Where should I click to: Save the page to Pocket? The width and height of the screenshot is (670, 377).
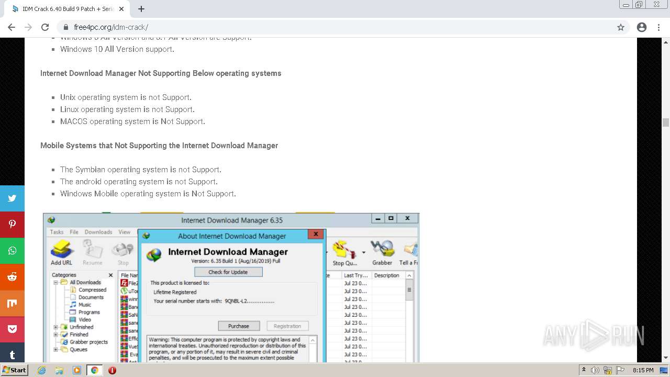(12, 329)
